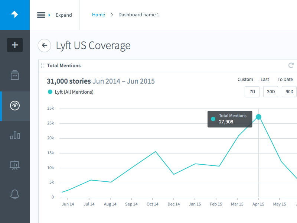Refresh the Total Mentions widget
The width and height of the screenshot is (297, 223).
click(291, 65)
